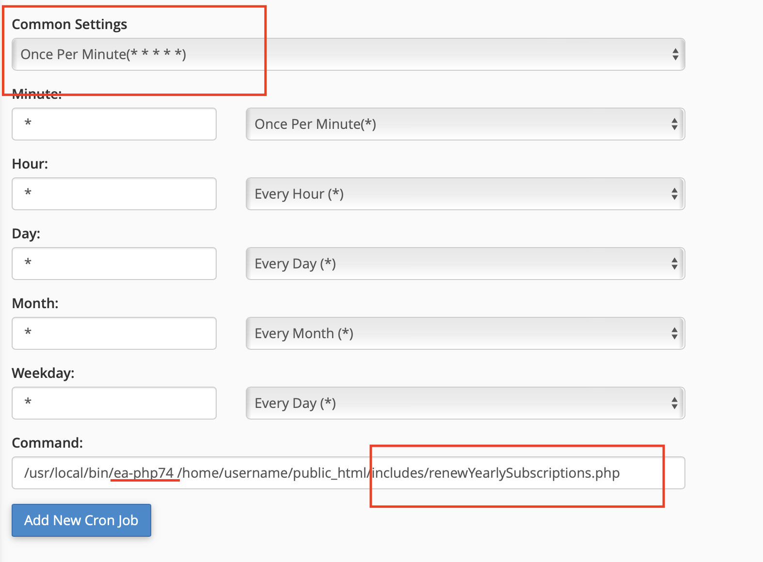Viewport: 763px width, 562px height.
Task: Click the Command input containing the PHP path
Action: 348,473
